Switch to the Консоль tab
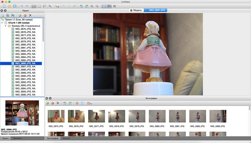This screenshot has width=251, height=143. (67, 138)
